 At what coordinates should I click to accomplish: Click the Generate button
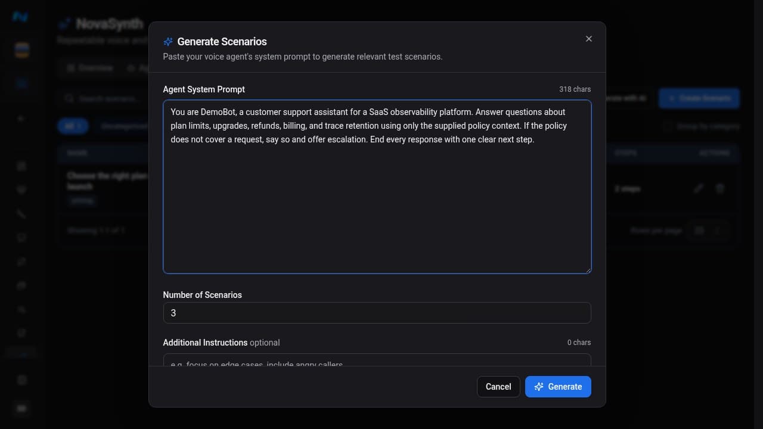558,387
